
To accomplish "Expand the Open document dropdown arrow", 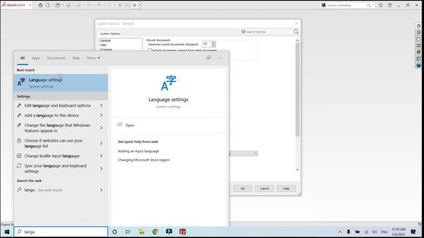I will point(63,5).
